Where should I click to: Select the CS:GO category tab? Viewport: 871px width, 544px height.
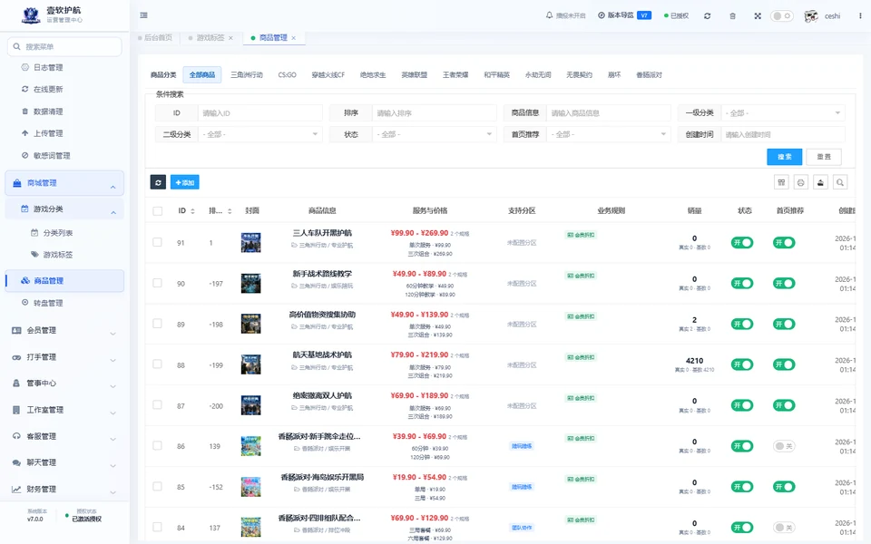point(288,75)
